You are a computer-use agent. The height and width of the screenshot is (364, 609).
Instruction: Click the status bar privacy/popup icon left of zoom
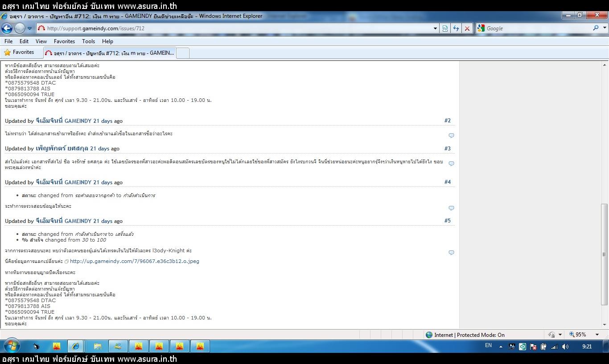point(551,335)
